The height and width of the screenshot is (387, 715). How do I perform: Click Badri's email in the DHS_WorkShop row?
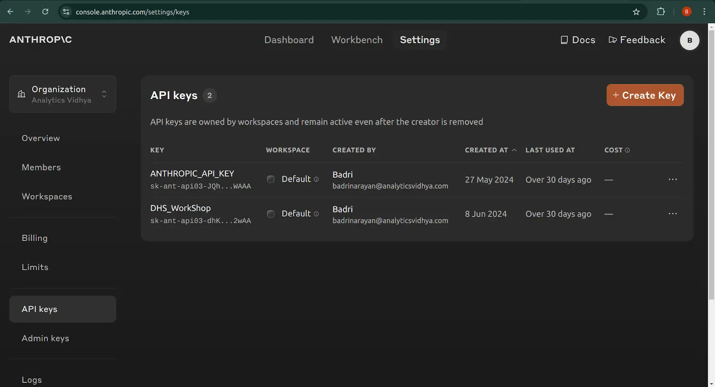(390, 221)
